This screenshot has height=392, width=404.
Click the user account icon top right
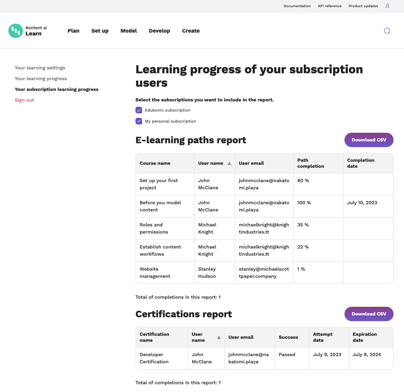(x=387, y=6)
